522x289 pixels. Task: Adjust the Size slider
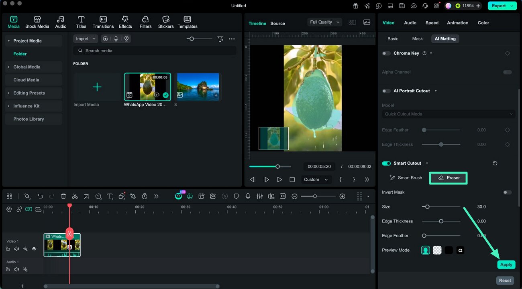coord(441,207)
